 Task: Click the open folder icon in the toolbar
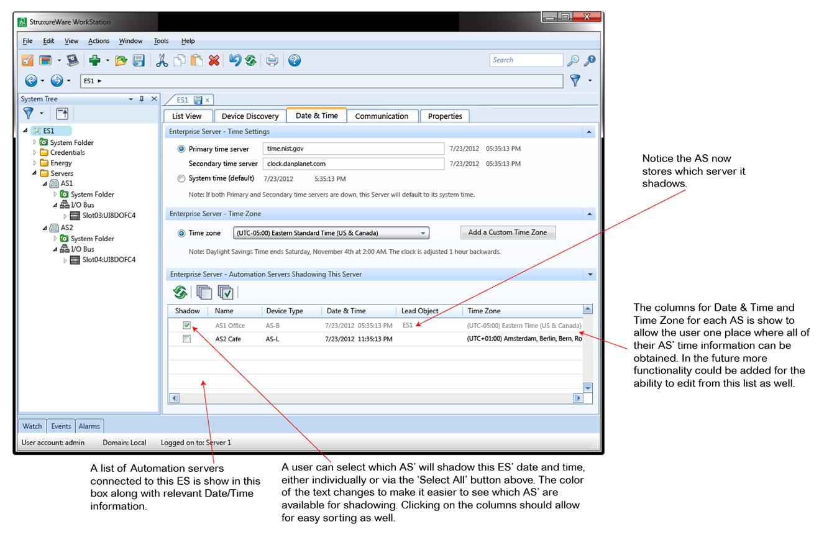(121, 60)
